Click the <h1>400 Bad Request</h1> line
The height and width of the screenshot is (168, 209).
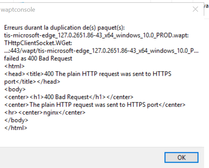69,97
